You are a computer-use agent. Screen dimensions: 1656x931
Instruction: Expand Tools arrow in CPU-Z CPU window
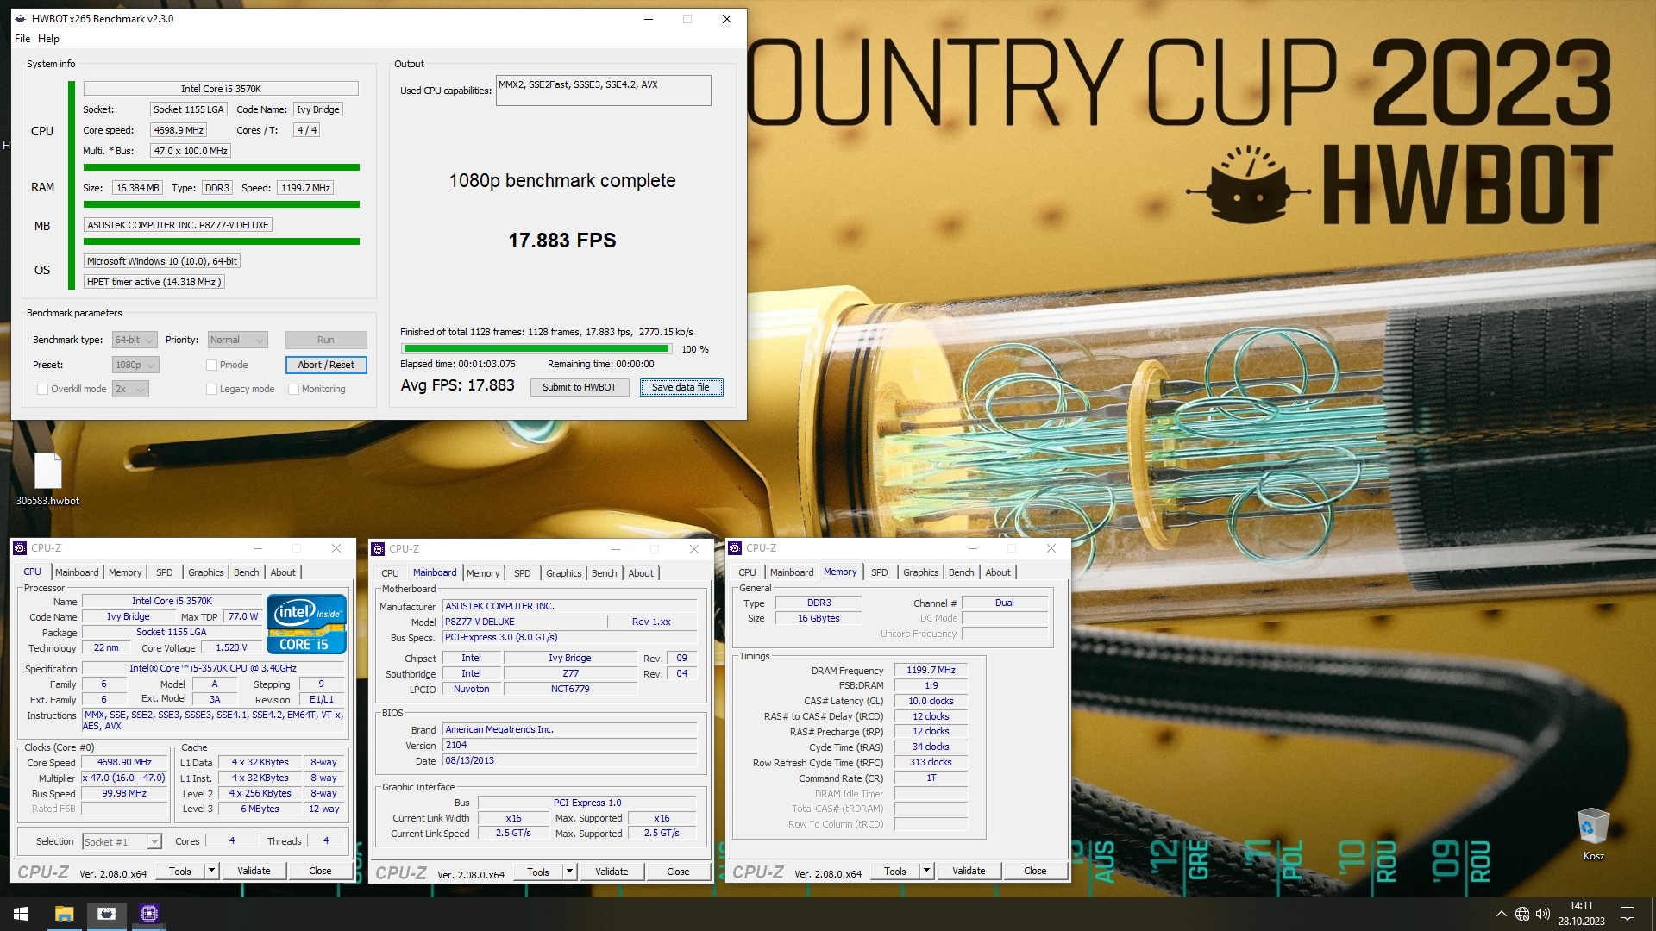click(x=211, y=871)
